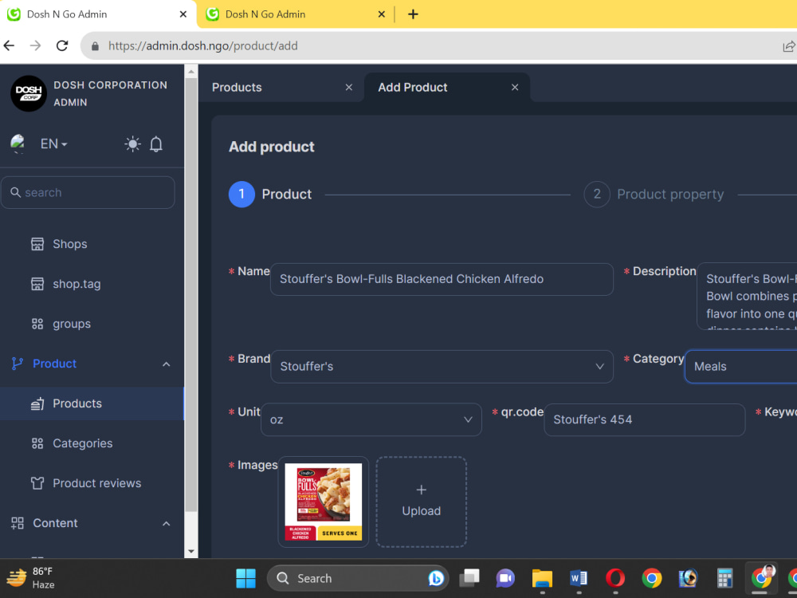Click the Shops store icon
797x598 pixels.
click(x=37, y=244)
